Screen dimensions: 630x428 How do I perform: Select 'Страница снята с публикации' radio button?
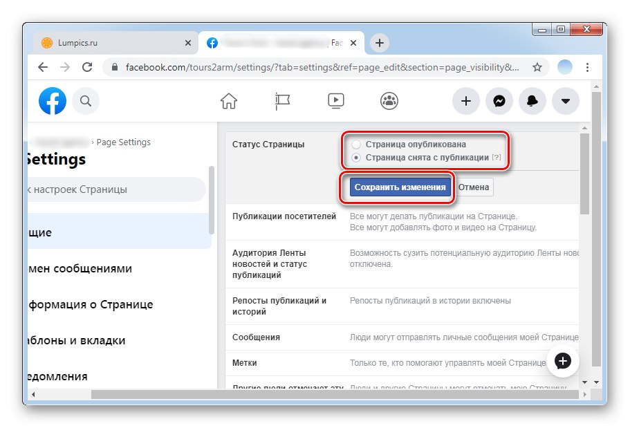click(356, 158)
